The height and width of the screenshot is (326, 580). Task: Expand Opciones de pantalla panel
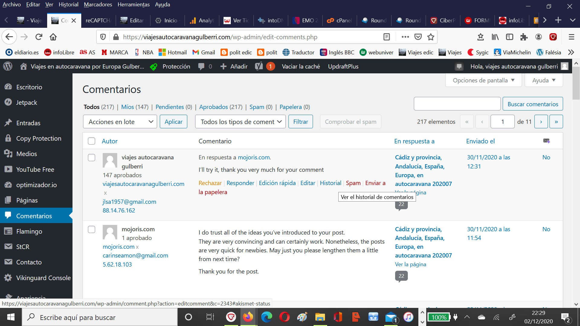[x=483, y=80]
